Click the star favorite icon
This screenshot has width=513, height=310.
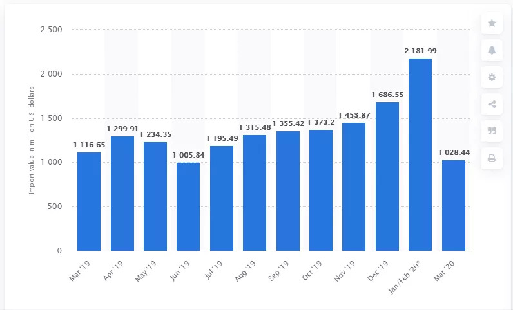pyautogui.click(x=492, y=23)
